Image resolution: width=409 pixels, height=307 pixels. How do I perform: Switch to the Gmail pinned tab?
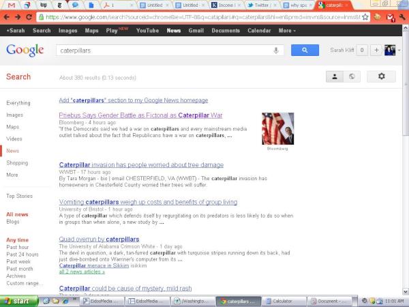(x=11, y=5)
